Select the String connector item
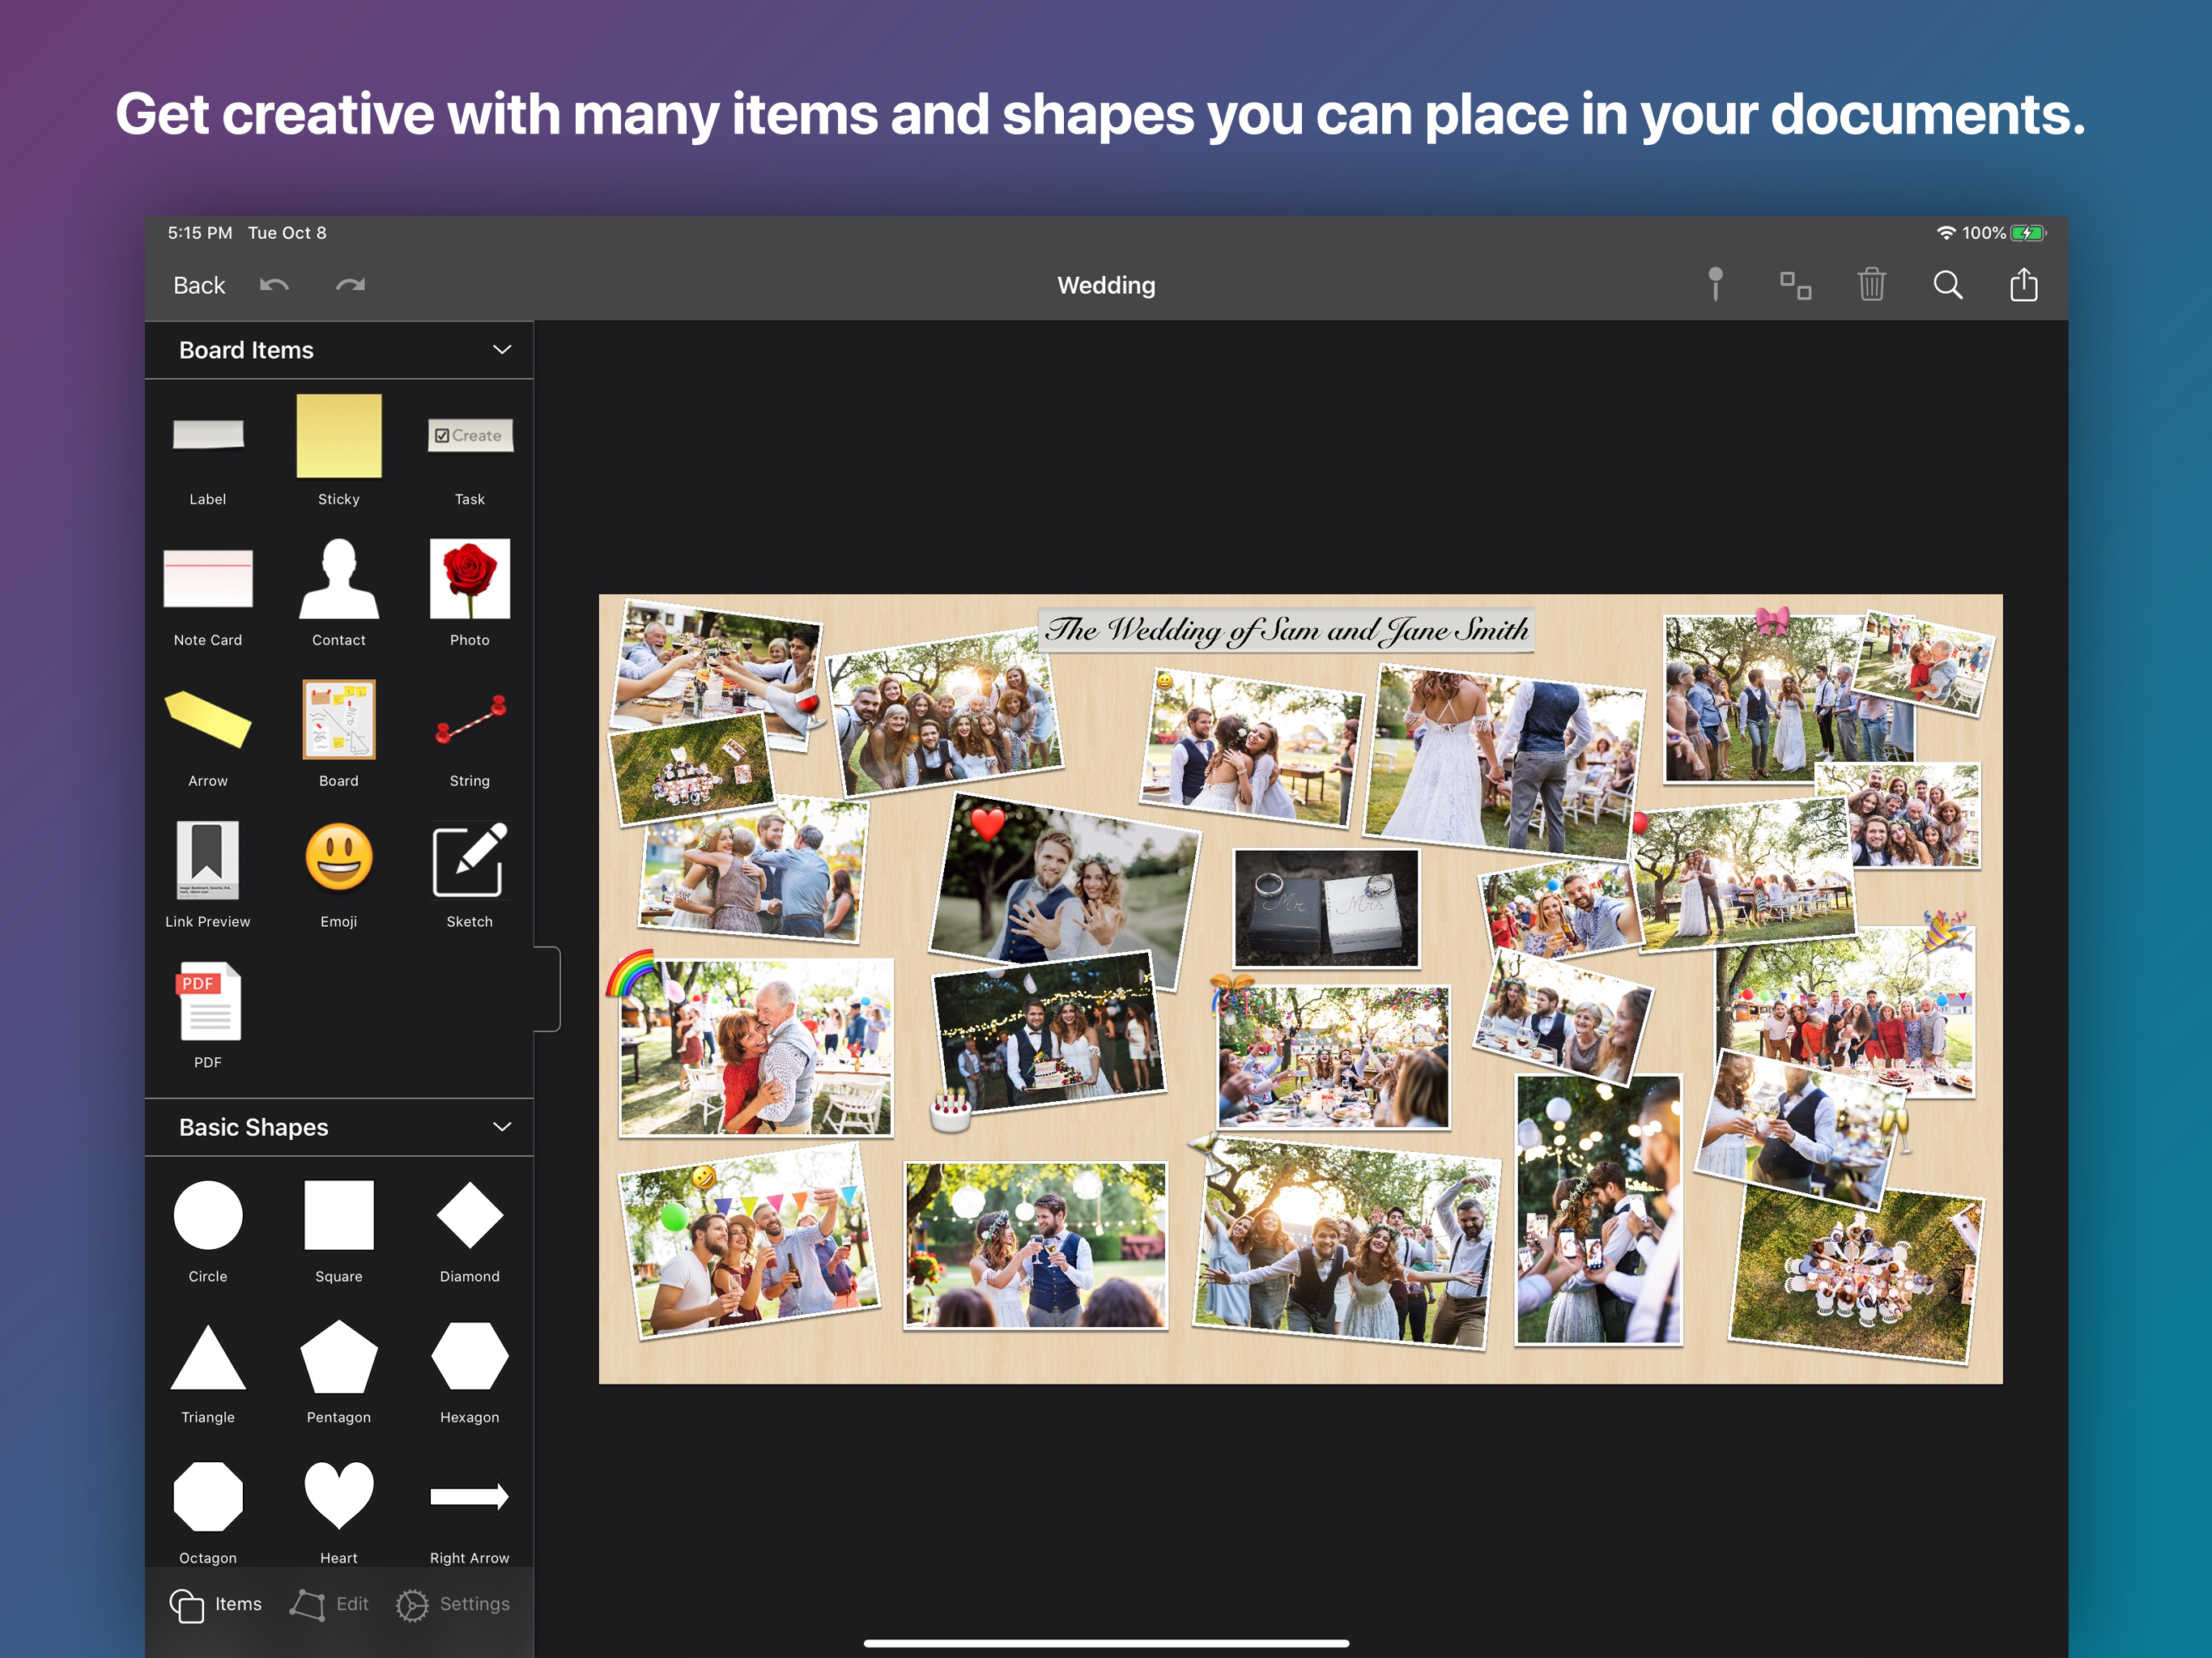This screenshot has width=2212, height=1658. (x=469, y=720)
